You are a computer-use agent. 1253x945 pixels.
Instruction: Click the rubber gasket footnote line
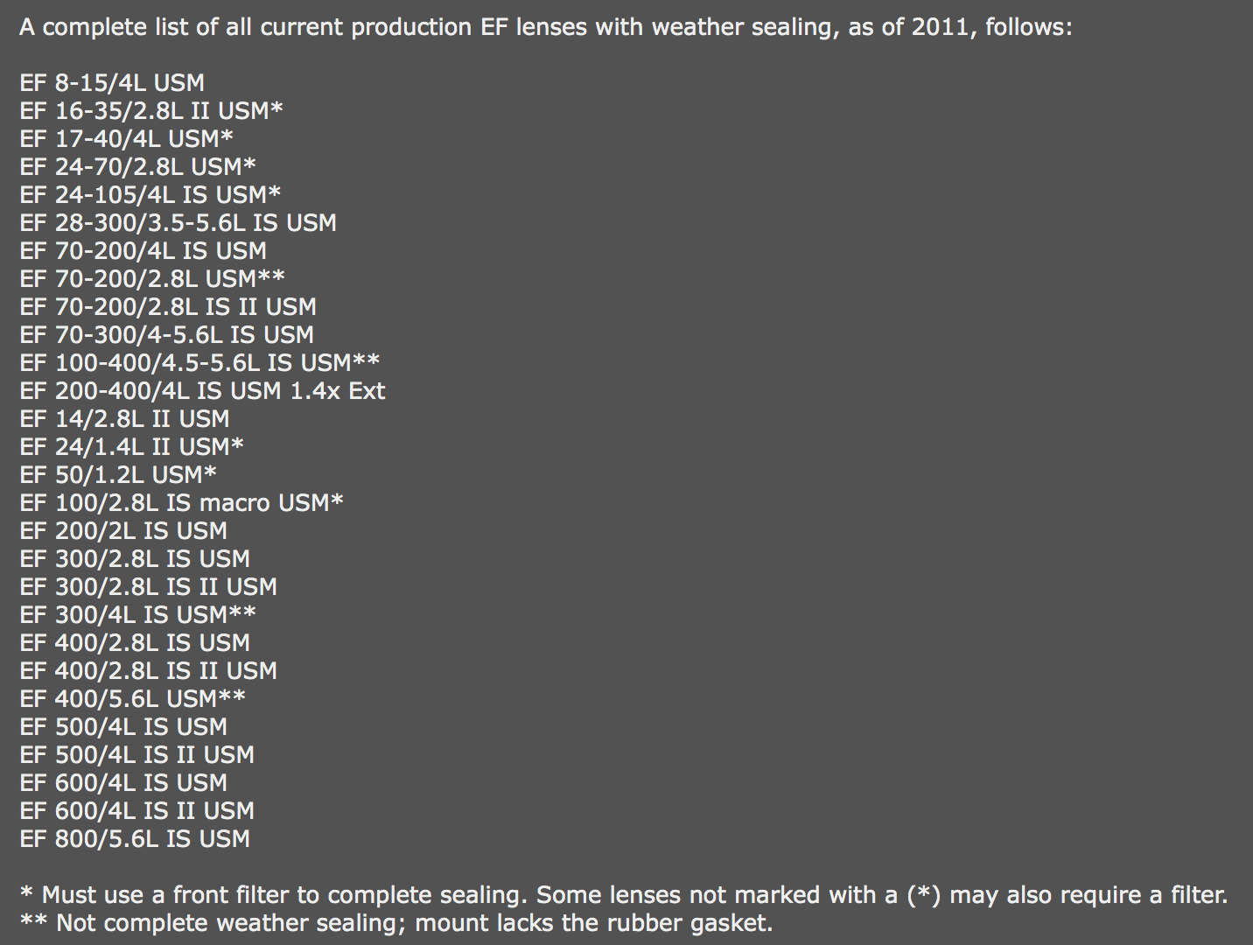coord(395,923)
